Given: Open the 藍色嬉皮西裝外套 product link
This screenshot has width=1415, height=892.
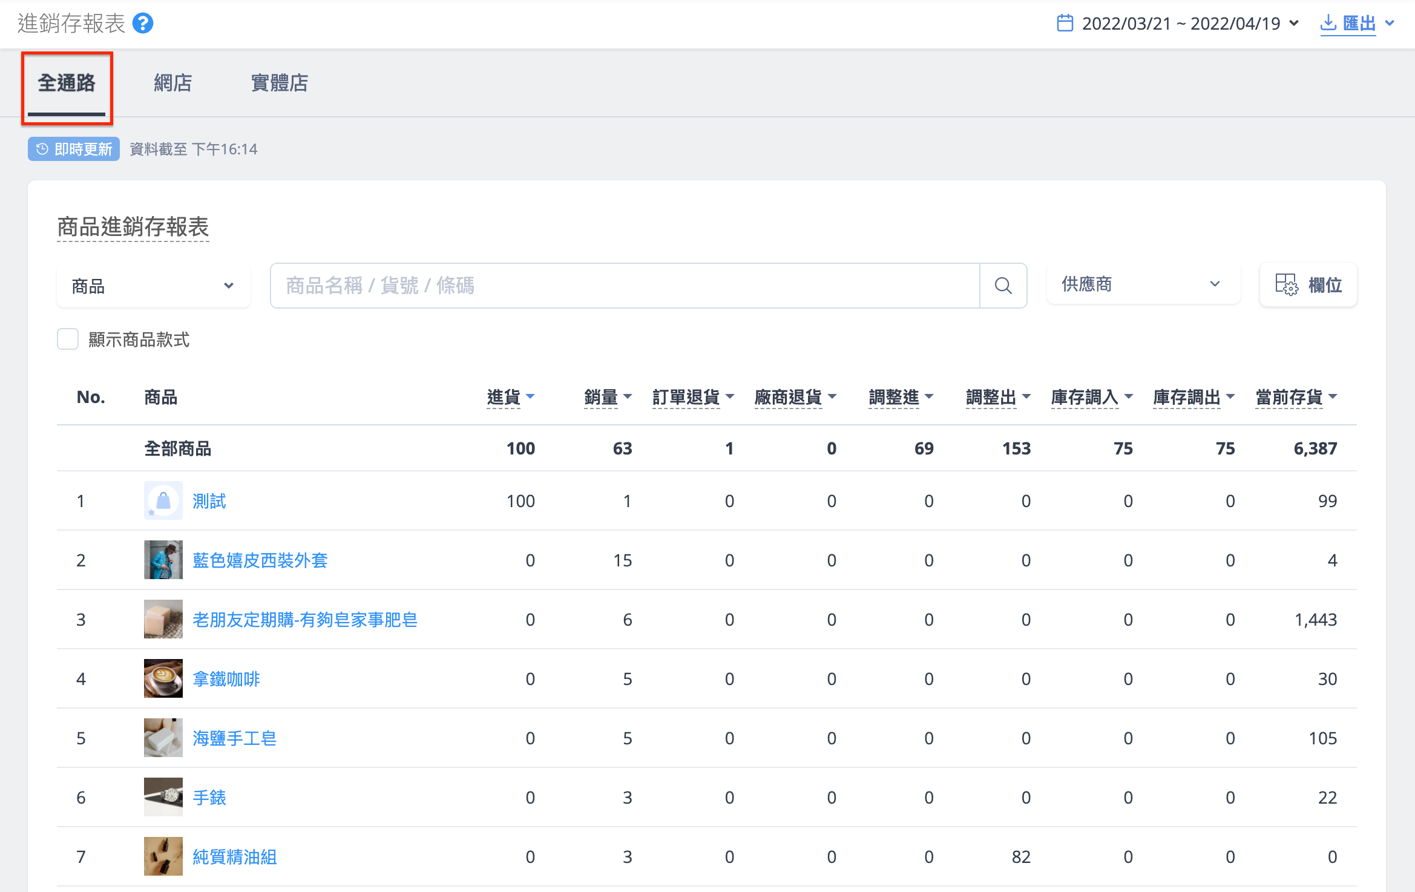Looking at the screenshot, I should click(260, 560).
